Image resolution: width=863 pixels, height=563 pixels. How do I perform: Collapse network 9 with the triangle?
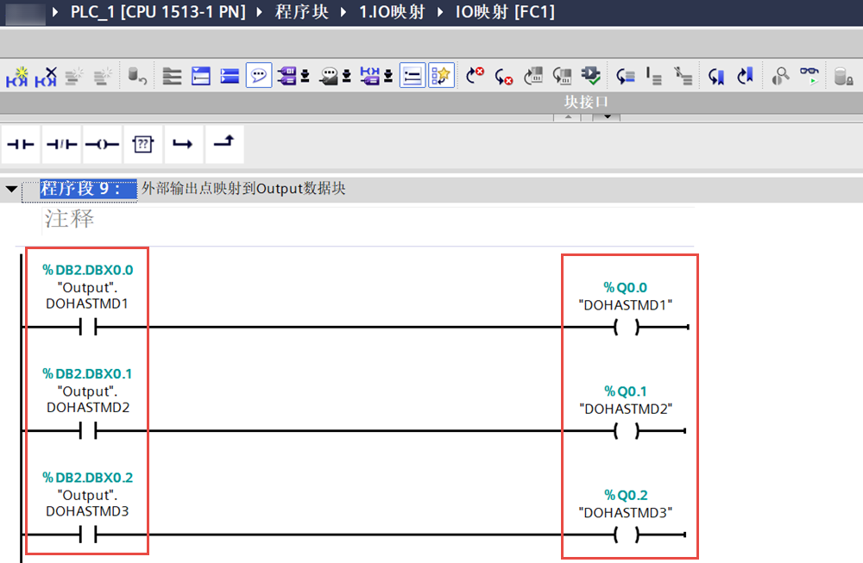point(11,190)
